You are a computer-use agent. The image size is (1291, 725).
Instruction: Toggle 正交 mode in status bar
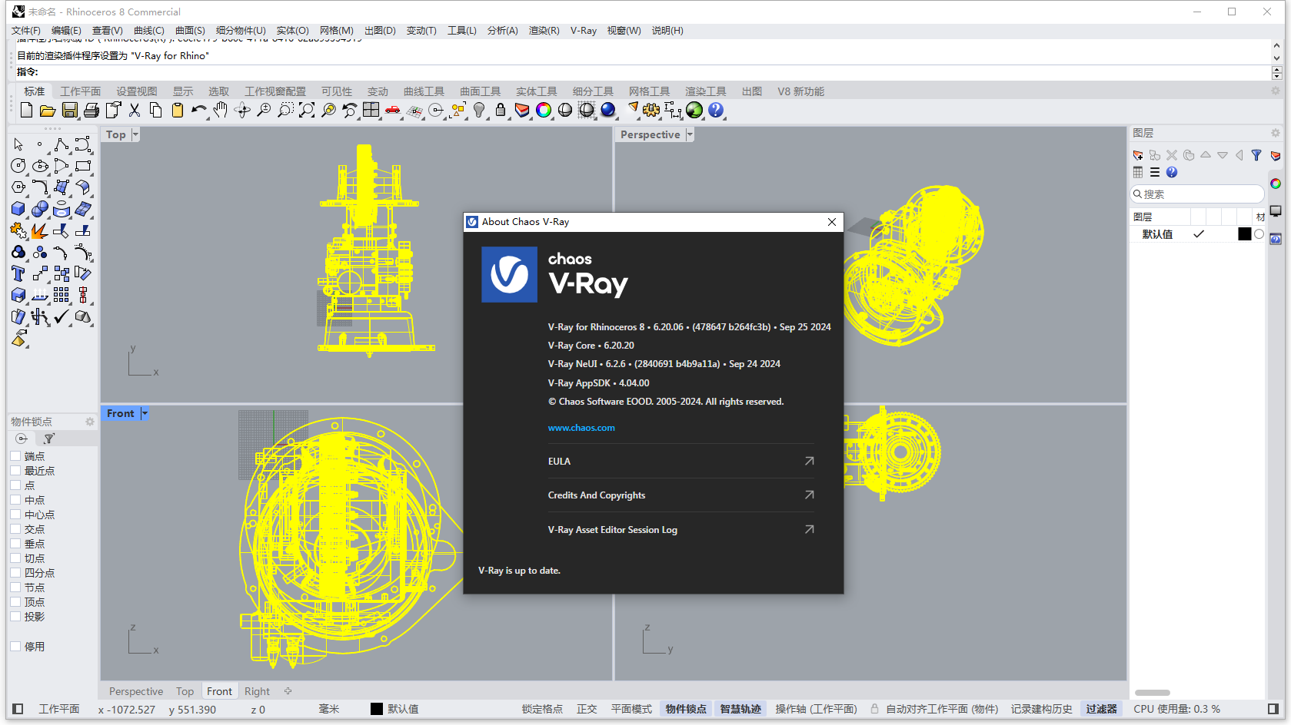(x=587, y=709)
